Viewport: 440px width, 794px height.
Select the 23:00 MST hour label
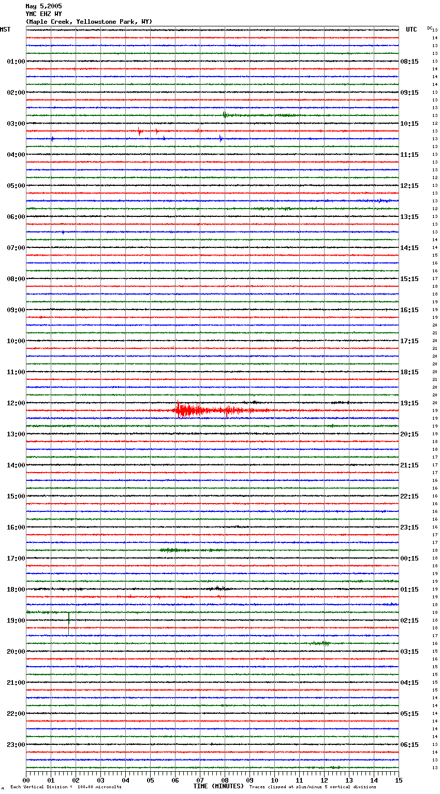[x=16, y=745]
